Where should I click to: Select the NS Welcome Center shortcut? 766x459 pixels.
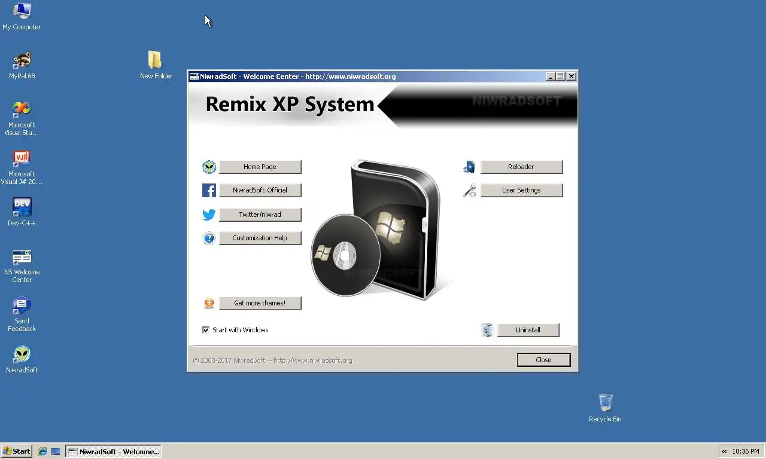pyautogui.click(x=22, y=256)
